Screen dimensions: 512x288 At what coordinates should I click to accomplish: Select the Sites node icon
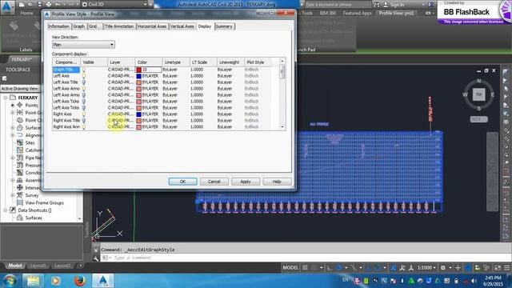coord(20,142)
